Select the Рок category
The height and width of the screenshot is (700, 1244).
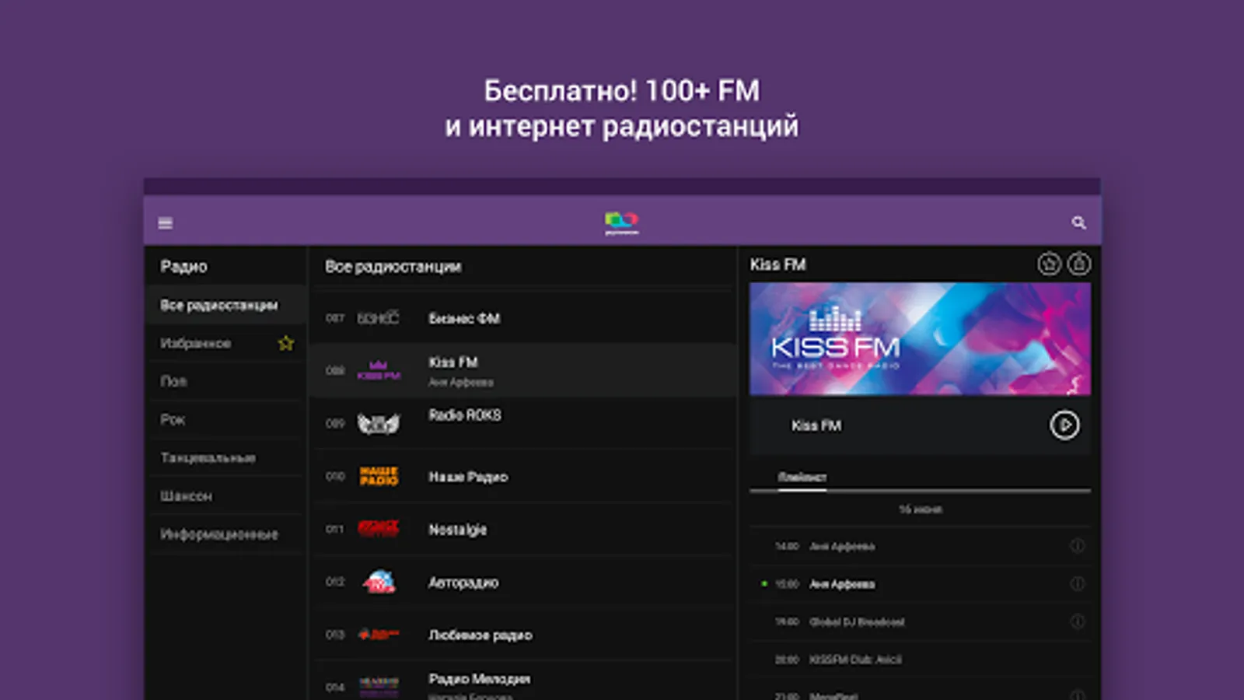[225, 419]
